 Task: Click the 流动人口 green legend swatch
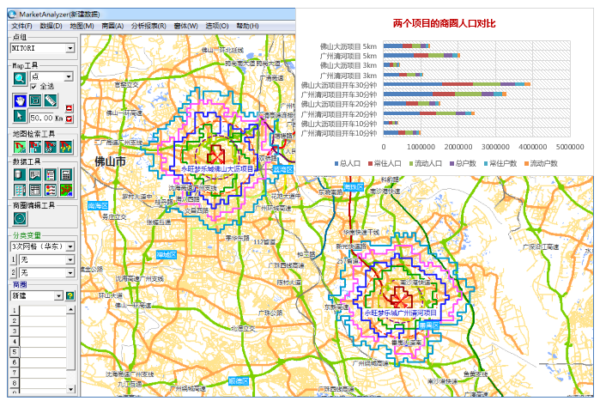(x=411, y=163)
